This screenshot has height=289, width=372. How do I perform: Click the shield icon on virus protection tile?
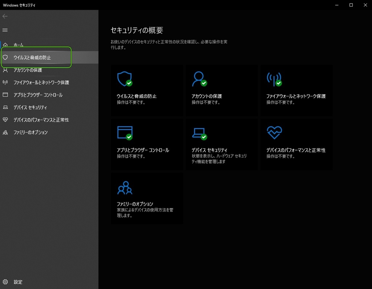click(x=124, y=79)
